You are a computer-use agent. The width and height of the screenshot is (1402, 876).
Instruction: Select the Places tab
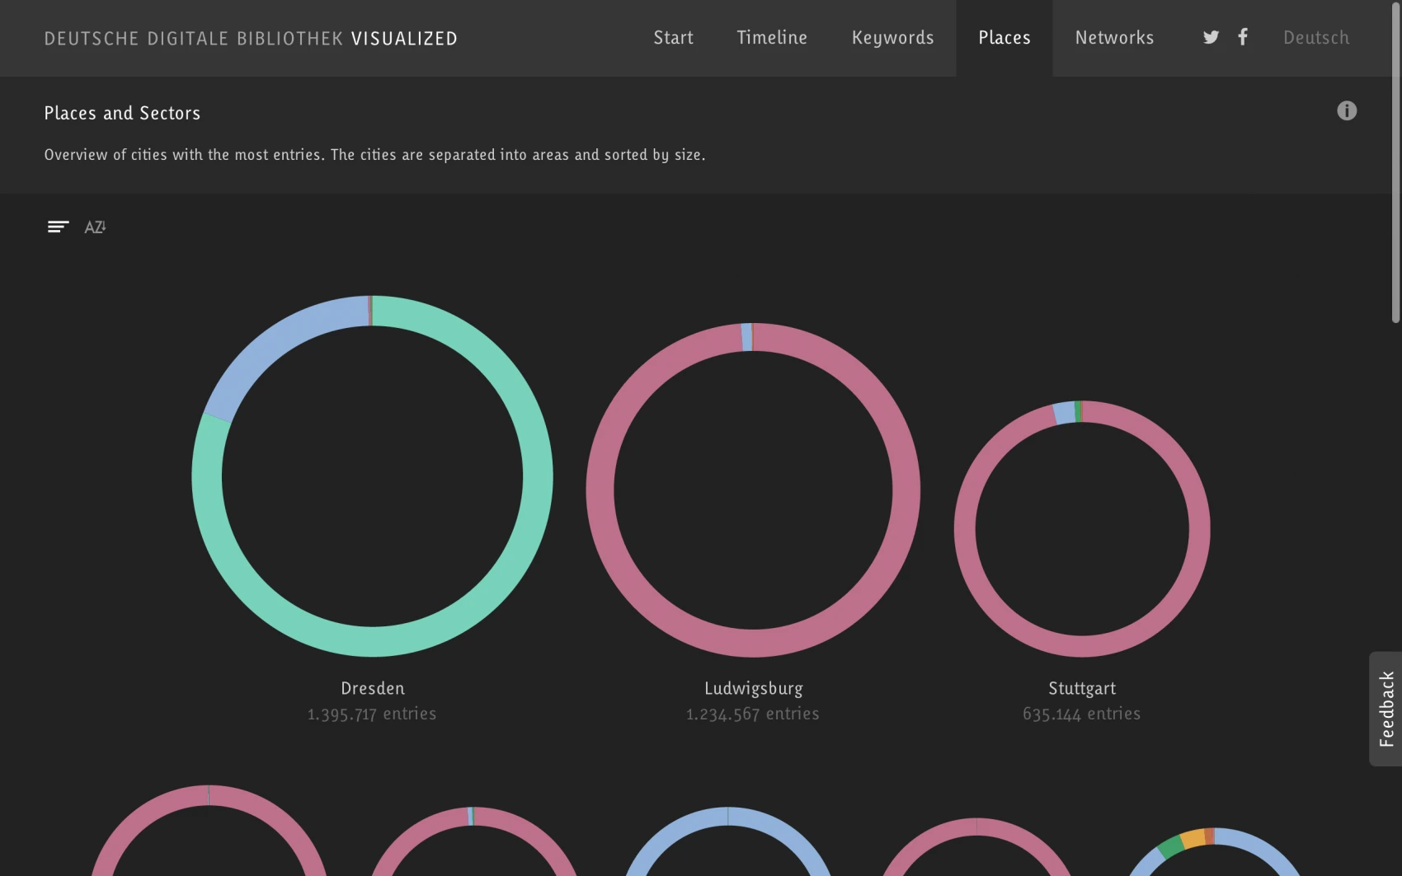[1004, 38]
